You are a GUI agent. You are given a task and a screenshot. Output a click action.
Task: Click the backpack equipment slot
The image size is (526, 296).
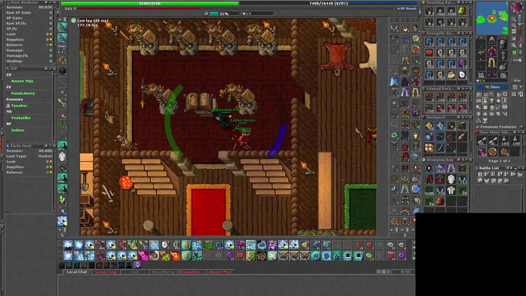click(503, 44)
